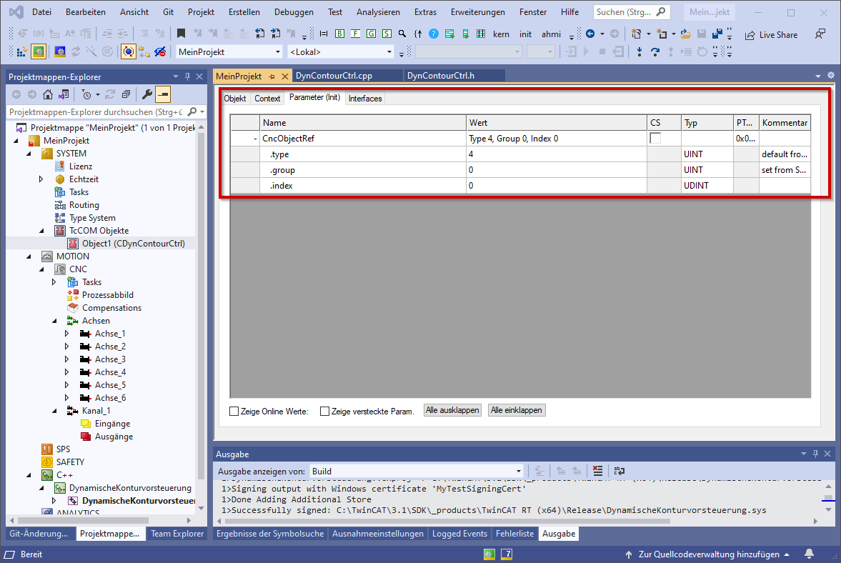Click the TwinCAT Activate Configuration icon
The image size is (841, 563).
[22, 52]
